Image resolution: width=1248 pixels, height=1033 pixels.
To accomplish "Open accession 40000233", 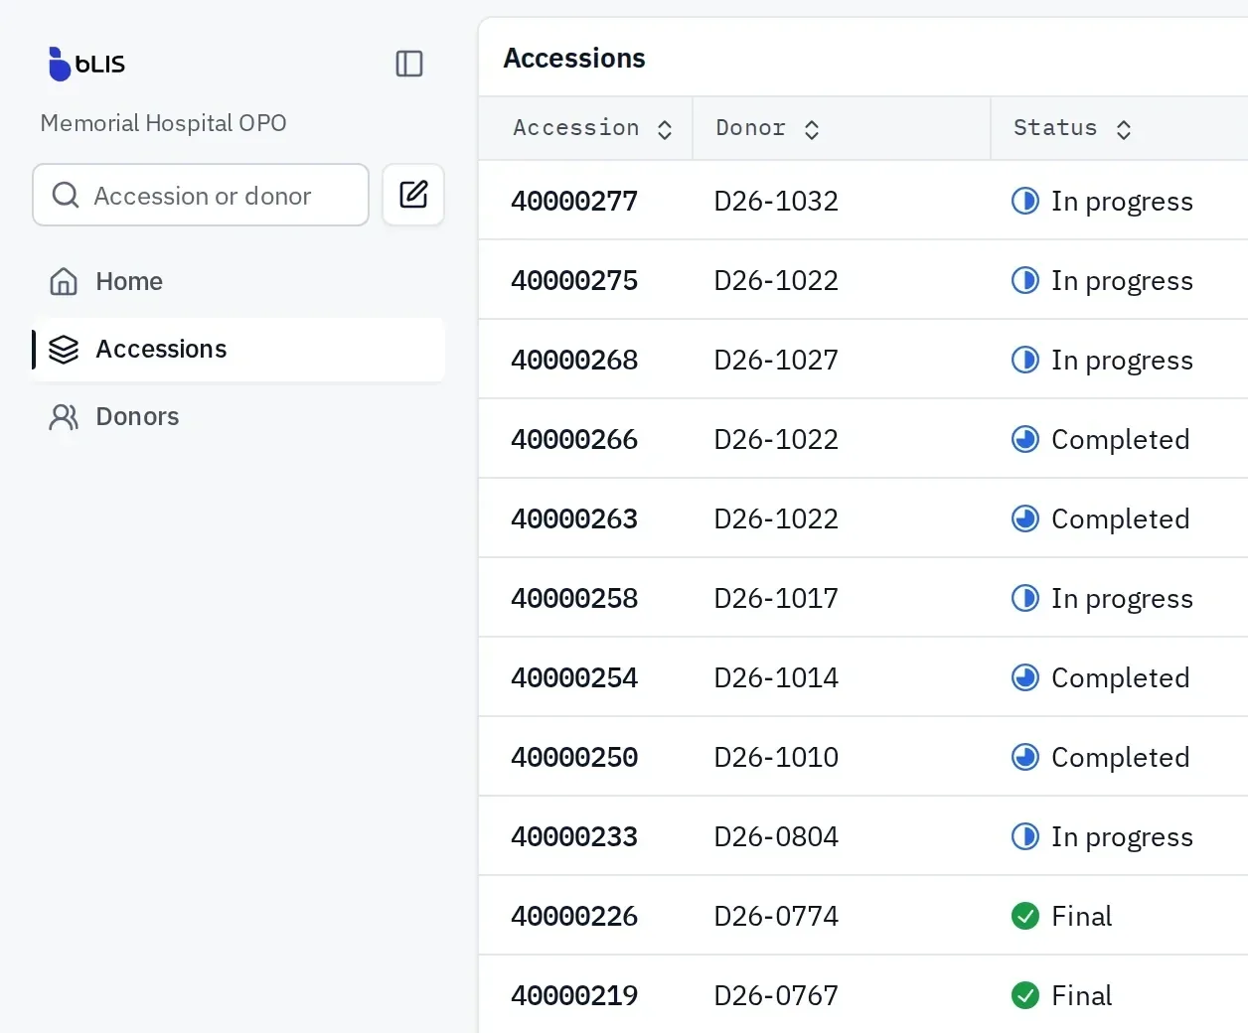I will (x=574, y=836).
